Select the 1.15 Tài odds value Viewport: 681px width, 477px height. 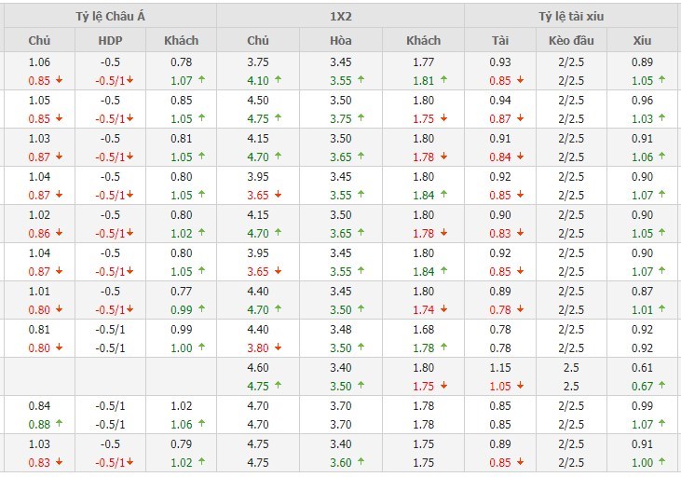coord(500,367)
